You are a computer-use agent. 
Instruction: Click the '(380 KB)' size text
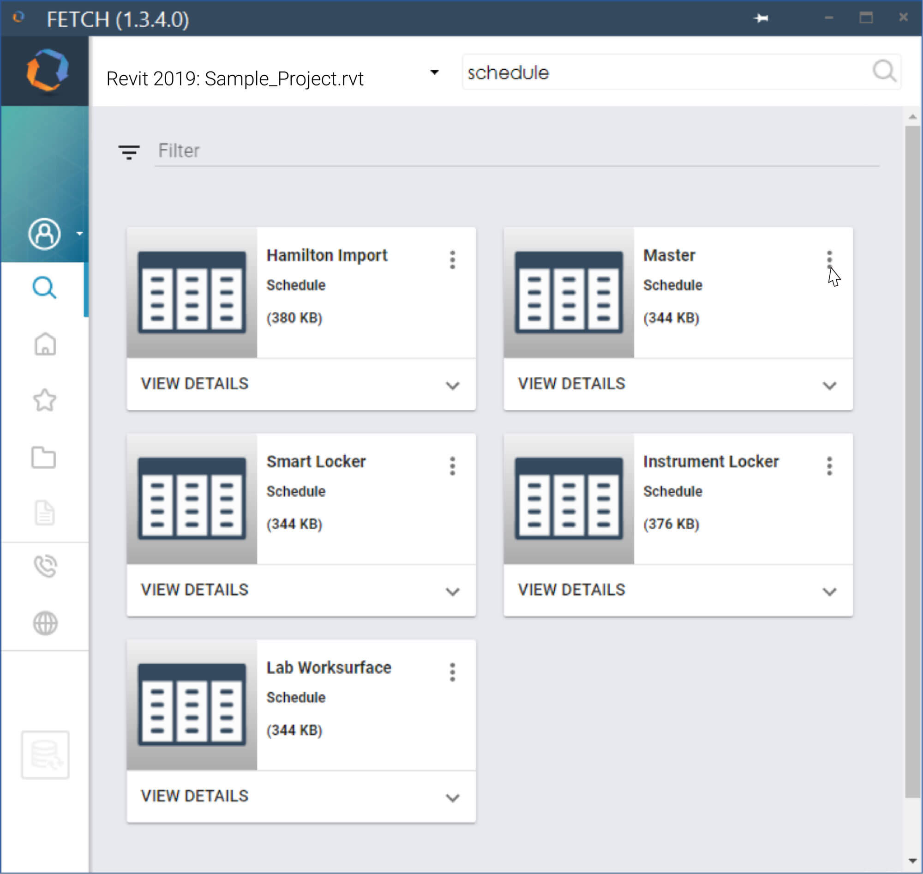294,318
